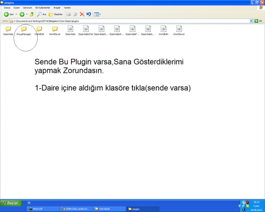Toggle the Klasörler folder pane
This screenshot has width=265, height=212.
click(x=56, y=14)
